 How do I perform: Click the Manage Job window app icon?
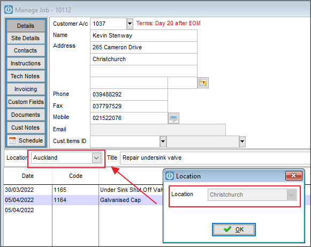(x=9, y=10)
